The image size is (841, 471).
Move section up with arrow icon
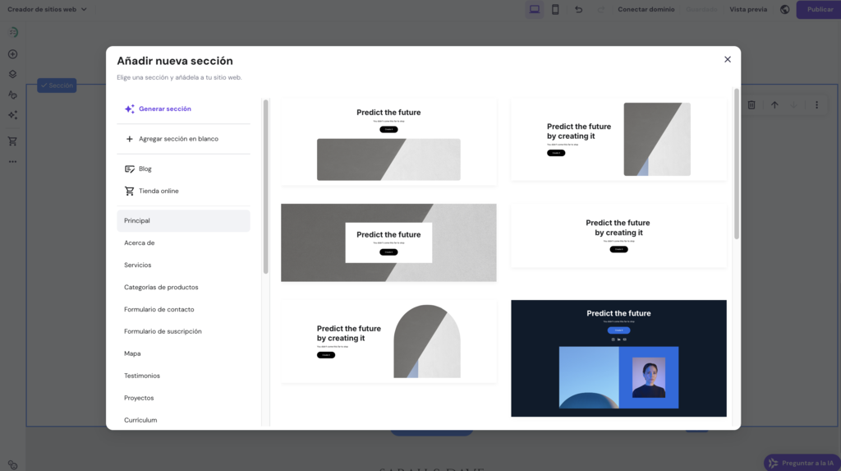[x=774, y=105]
